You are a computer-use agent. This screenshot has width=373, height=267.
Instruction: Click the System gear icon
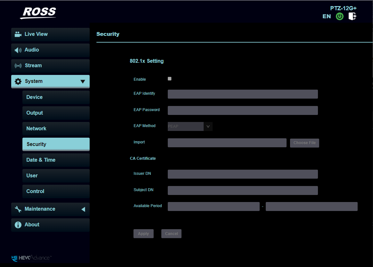click(x=18, y=81)
